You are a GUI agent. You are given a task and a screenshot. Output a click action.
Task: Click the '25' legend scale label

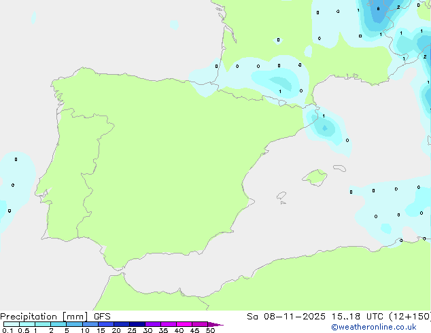pyautogui.click(x=132, y=330)
